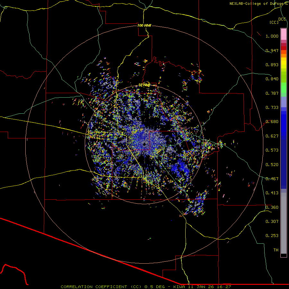This screenshot has width=289, height=289.
Task: Click the [CC] units label above the scale
Action: pos(274,22)
